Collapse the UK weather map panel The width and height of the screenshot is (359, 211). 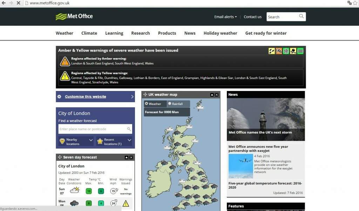coord(212,95)
